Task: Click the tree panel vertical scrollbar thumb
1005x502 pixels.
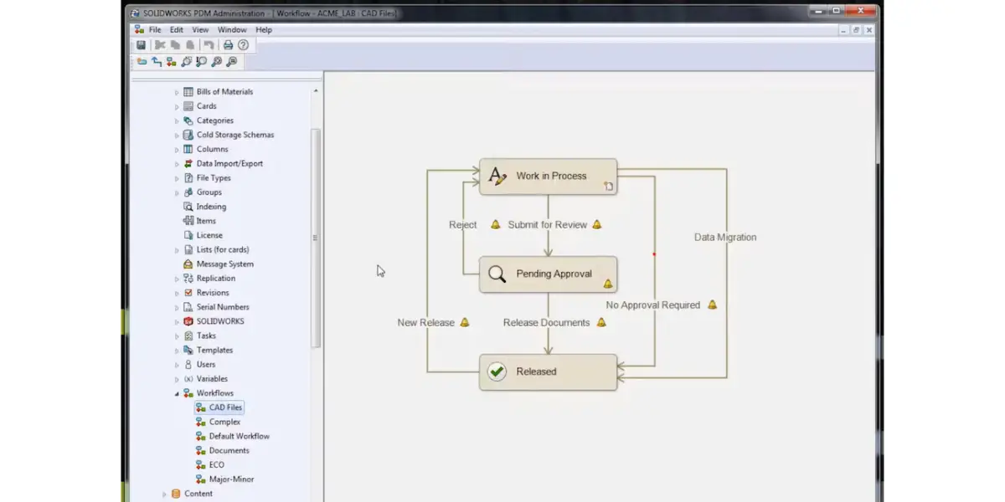Action: (x=316, y=238)
